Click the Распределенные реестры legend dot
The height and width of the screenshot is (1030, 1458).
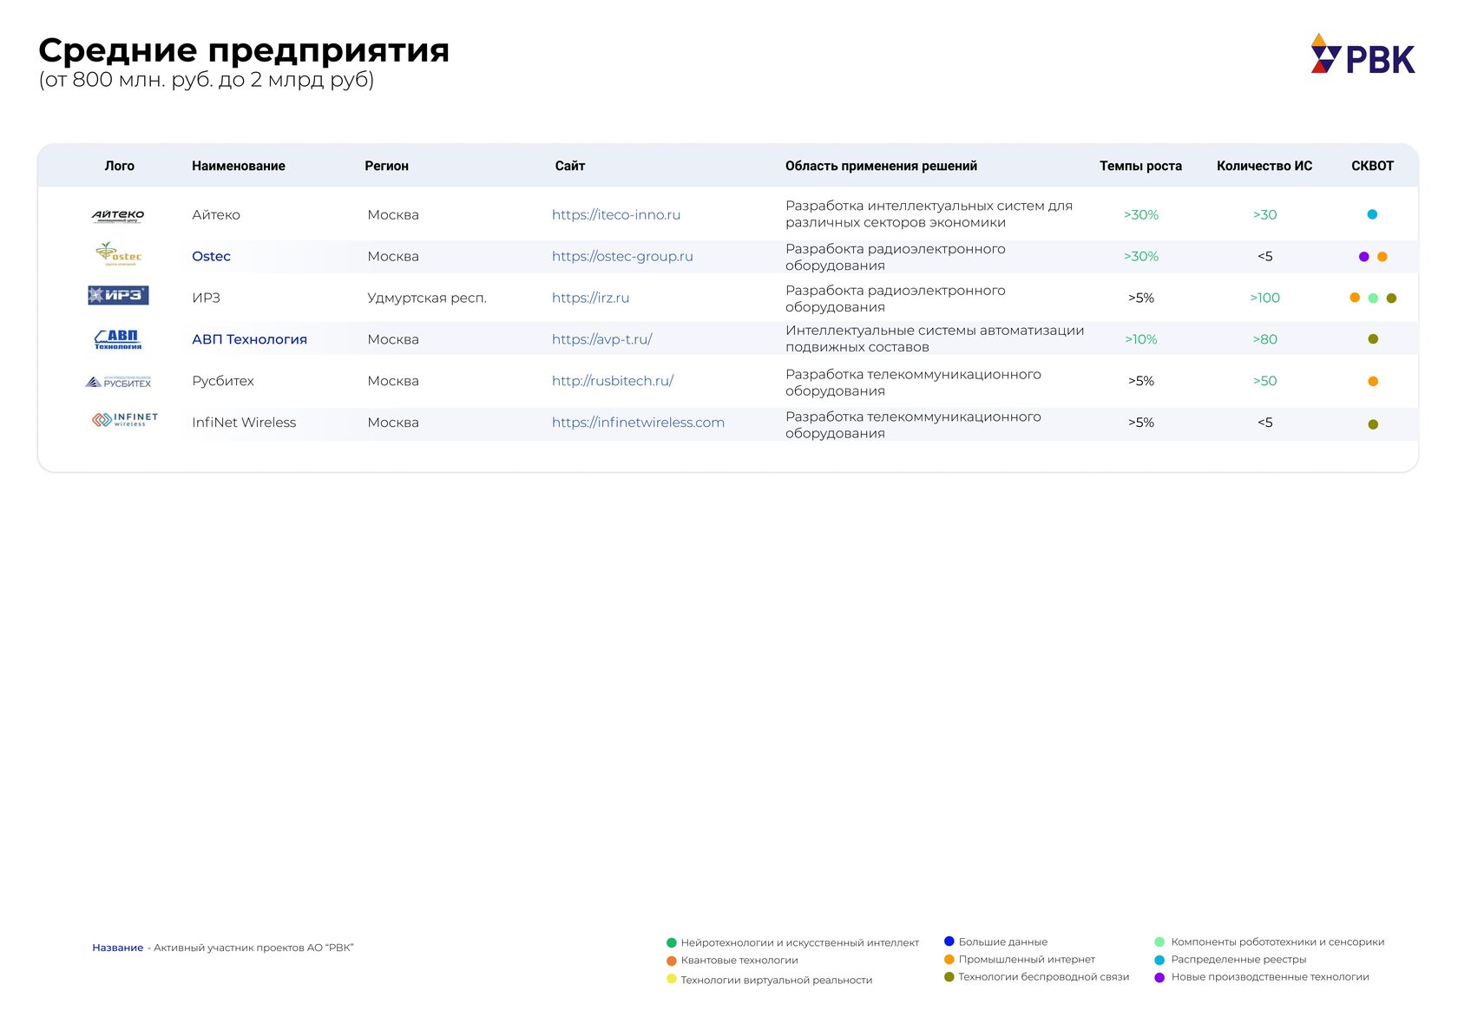(1159, 961)
